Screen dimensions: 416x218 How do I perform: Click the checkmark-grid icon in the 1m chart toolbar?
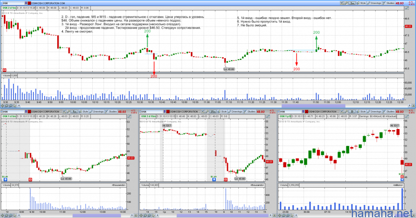342,3
